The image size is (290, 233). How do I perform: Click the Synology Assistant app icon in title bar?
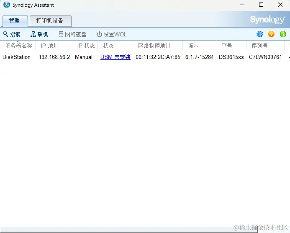pos(7,5)
